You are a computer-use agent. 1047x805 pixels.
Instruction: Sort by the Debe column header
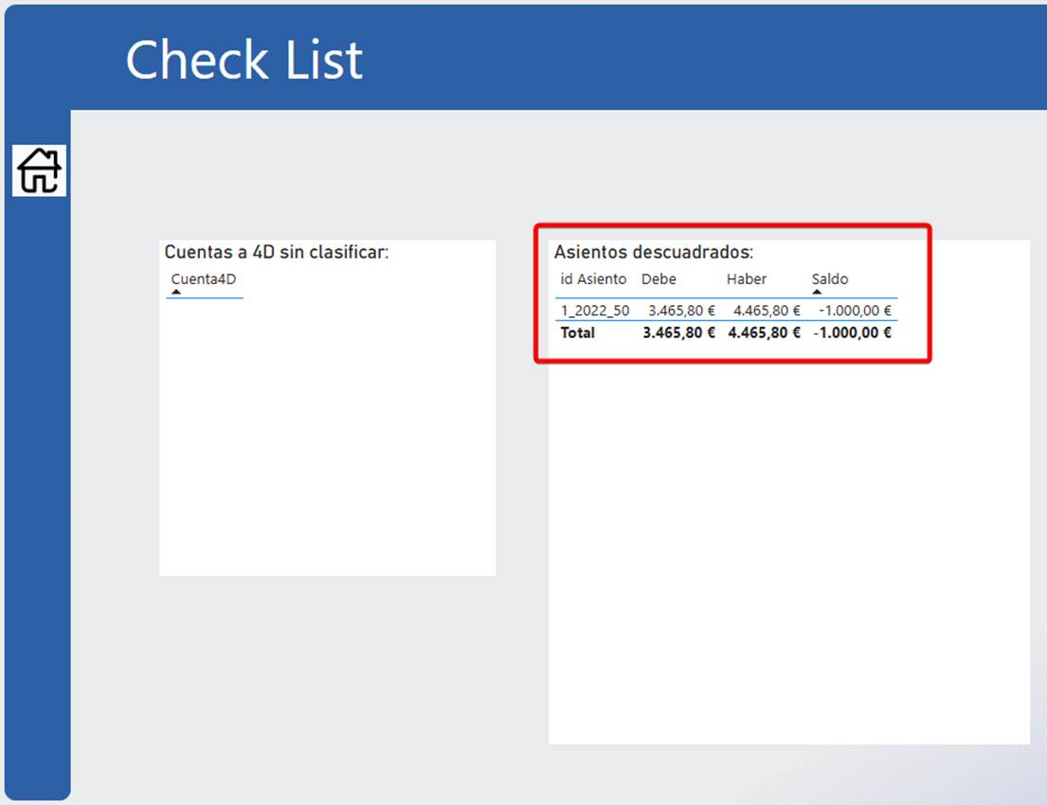tap(659, 279)
